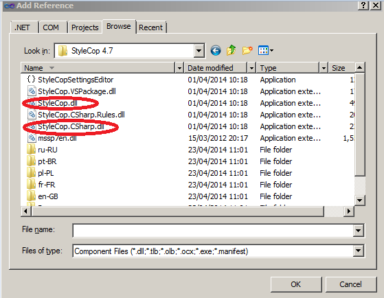The image size is (384, 298).
Task: Click the mssp7en.dll file icon
Action: [x=32, y=138]
